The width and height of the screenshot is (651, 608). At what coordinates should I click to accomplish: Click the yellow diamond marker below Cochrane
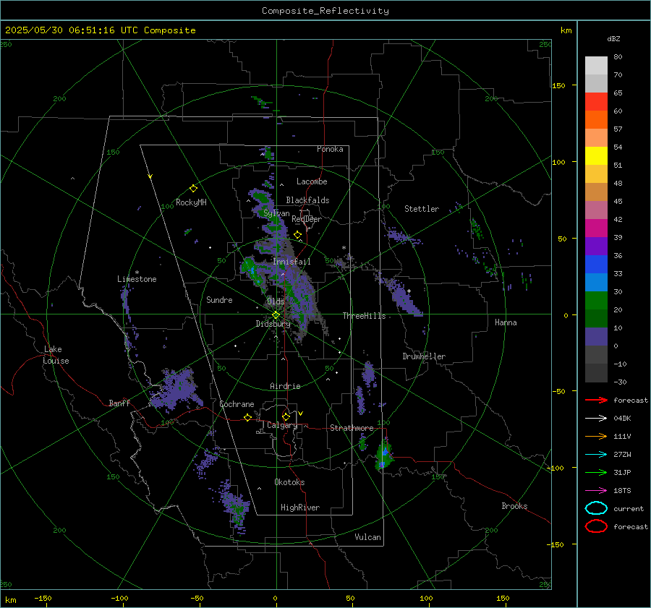point(247,418)
